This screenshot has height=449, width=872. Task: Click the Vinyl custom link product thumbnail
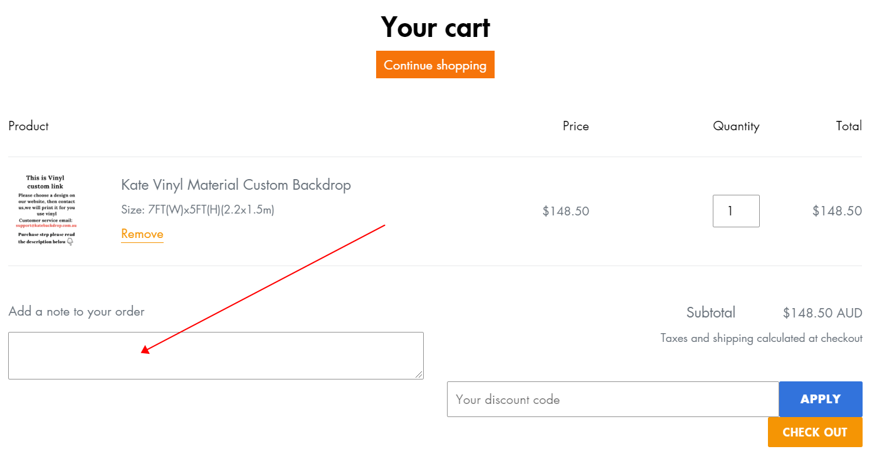coord(46,210)
